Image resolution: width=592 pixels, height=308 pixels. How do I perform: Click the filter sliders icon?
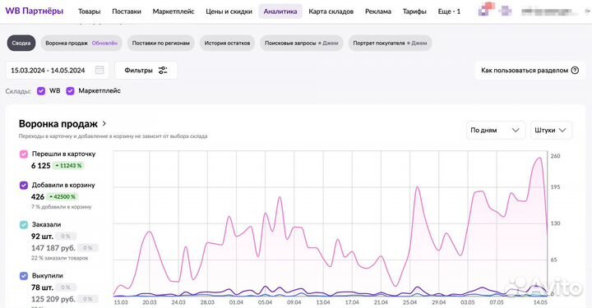pos(163,70)
